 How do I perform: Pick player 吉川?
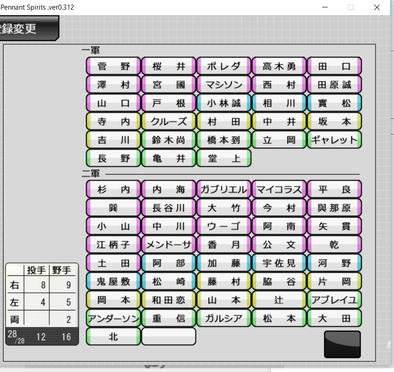tap(113, 140)
